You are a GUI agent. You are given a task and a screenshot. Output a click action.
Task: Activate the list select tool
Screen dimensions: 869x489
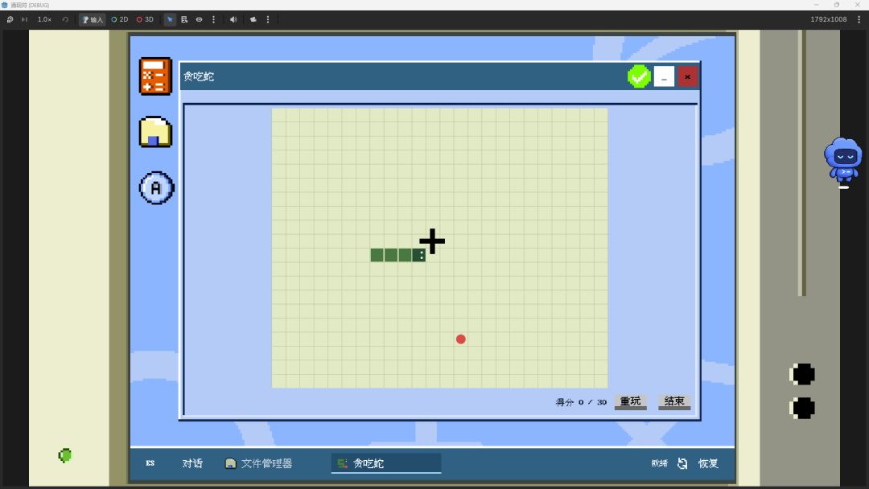184,19
